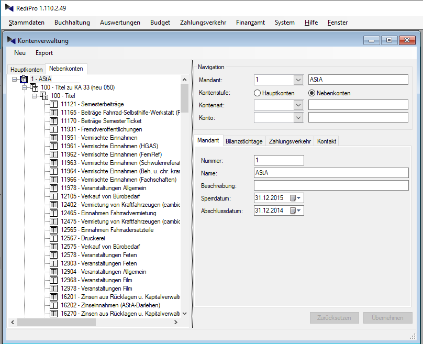Click icon next to 100 - Titel zu KA 33
Viewport: 423px width, 344px height.
pos(34,87)
